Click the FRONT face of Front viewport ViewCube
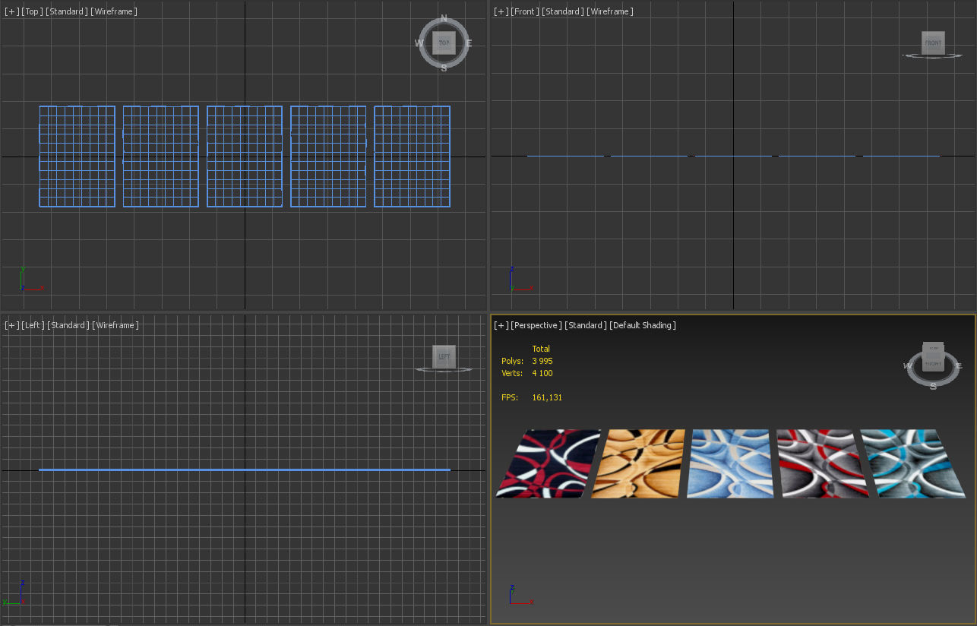Image resolution: width=977 pixels, height=626 pixels. [933, 43]
